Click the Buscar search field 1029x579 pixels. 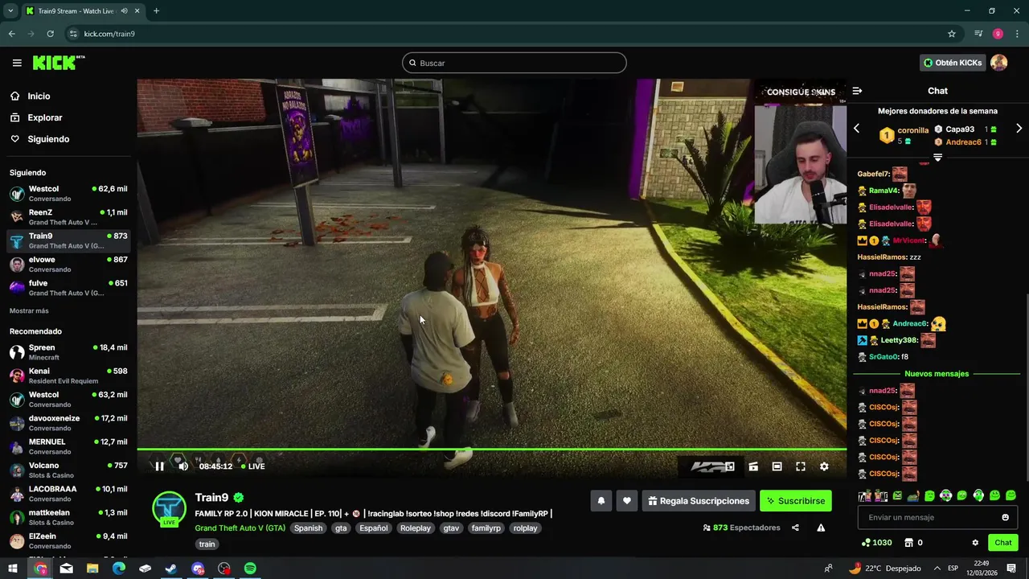514,63
